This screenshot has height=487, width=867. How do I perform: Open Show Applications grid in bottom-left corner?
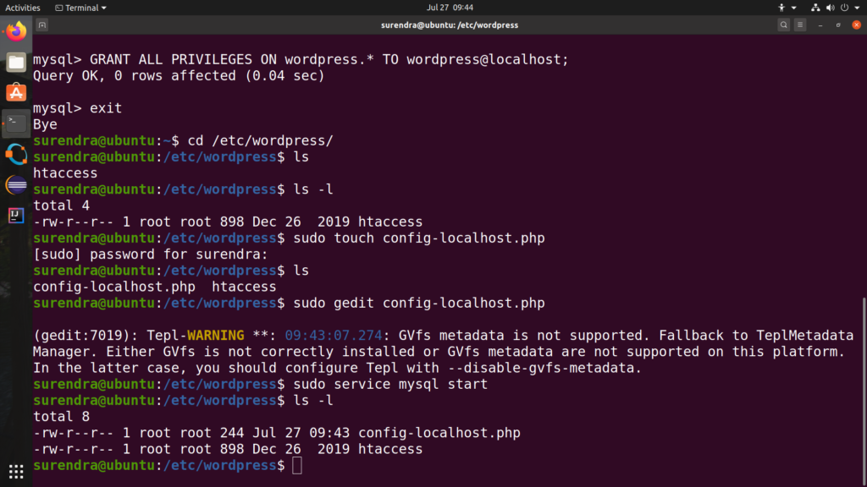[15, 470]
